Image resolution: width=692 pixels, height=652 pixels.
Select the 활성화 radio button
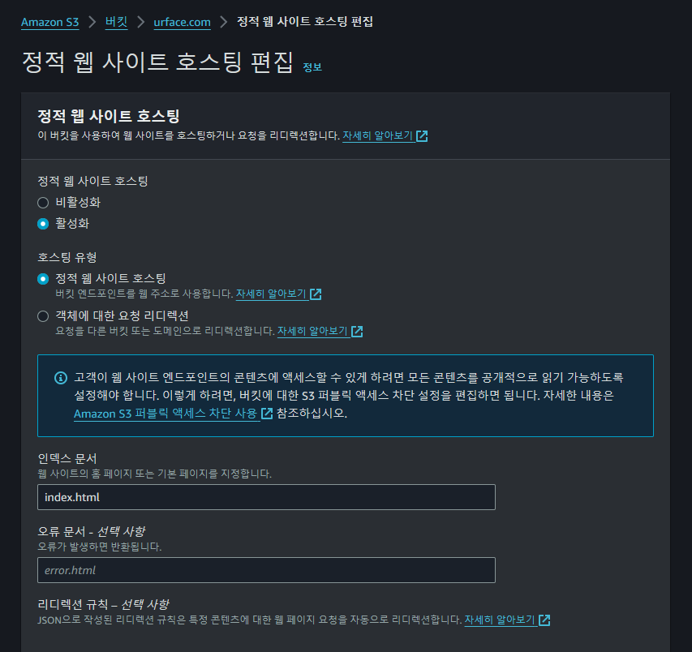43,224
